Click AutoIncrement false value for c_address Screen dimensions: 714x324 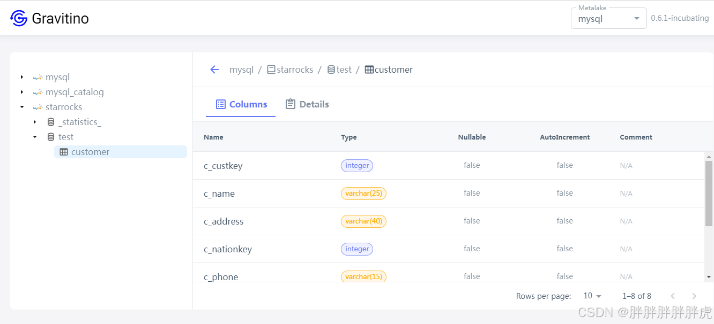point(565,221)
